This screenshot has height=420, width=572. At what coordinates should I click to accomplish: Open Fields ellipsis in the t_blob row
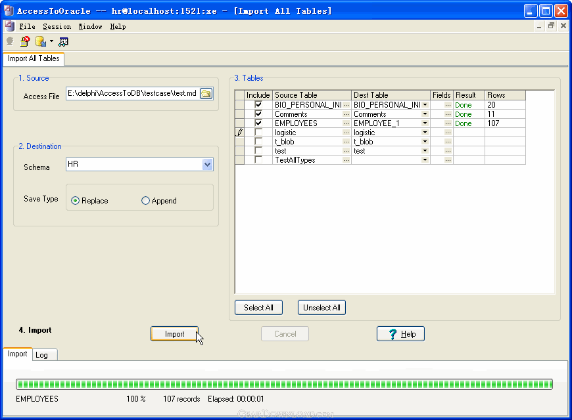coord(448,142)
